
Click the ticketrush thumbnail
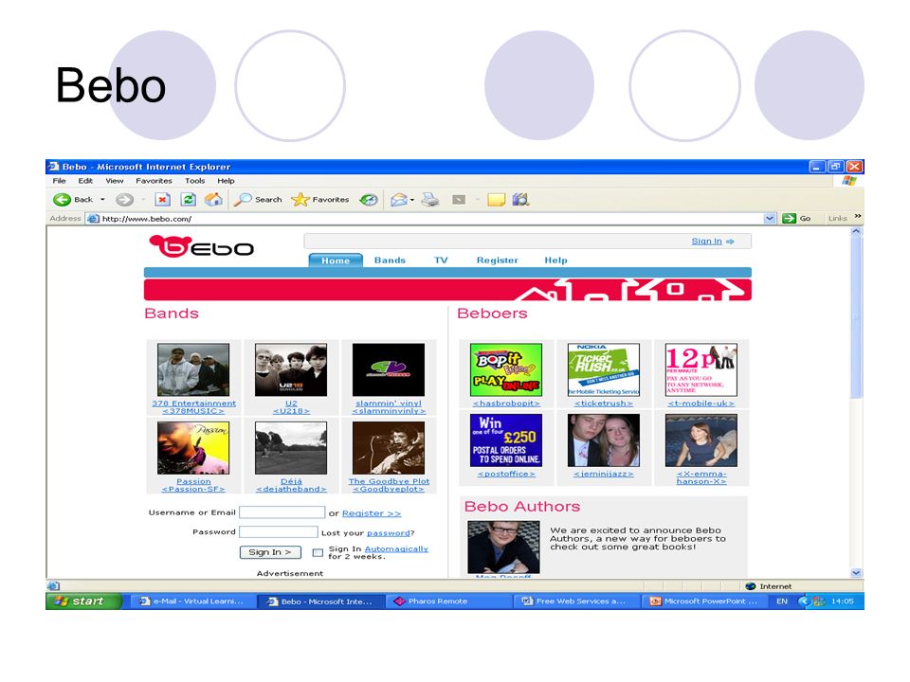point(604,370)
